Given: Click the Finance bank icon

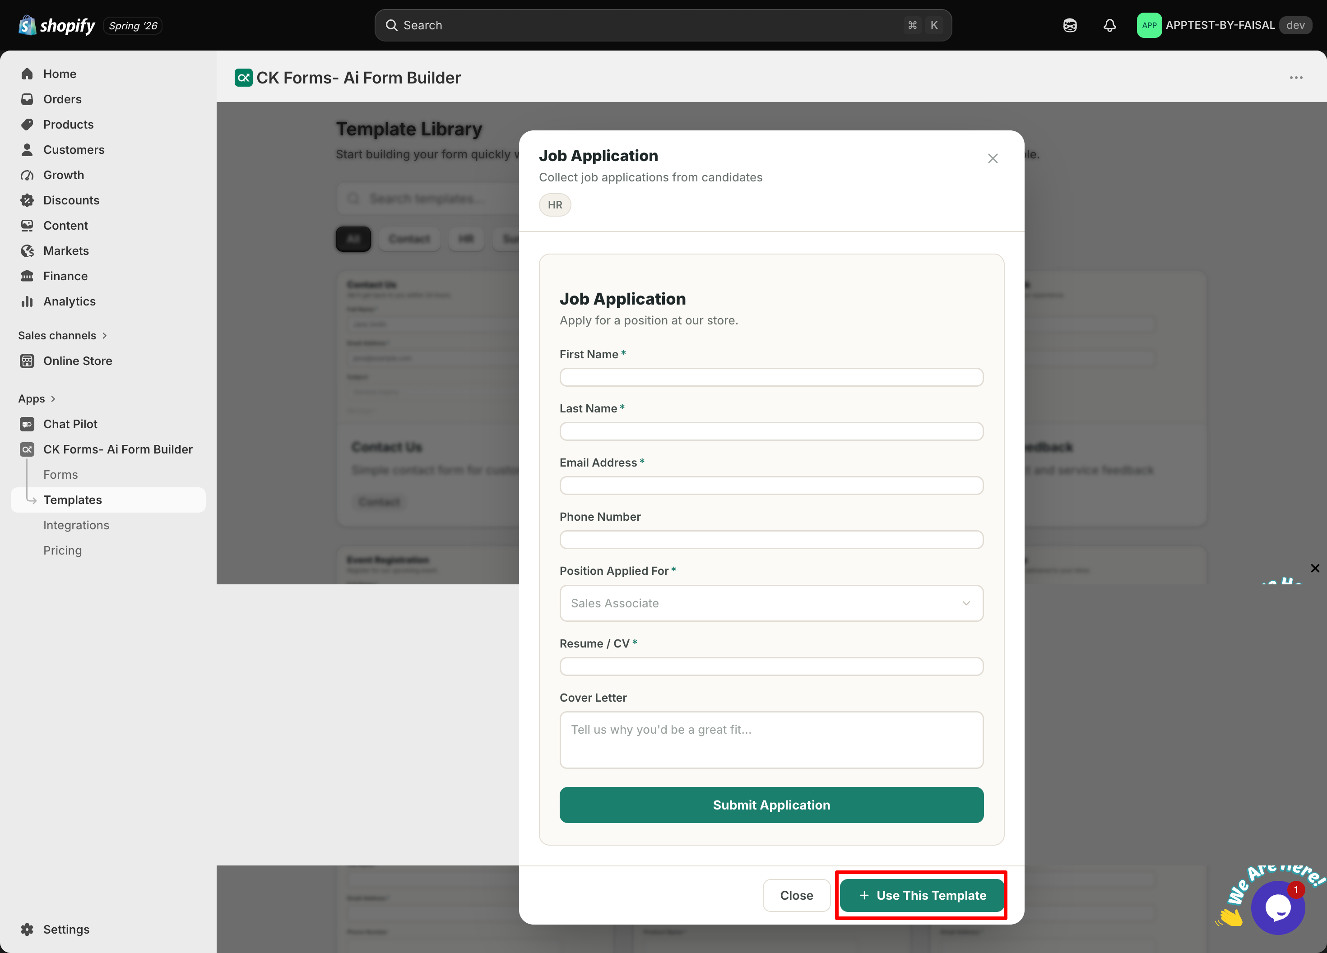Looking at the screenshot, I should tap(27, 276).
